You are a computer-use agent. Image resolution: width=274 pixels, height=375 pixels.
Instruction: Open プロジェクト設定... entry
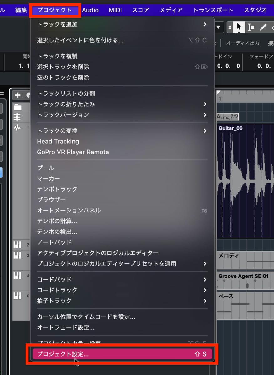click(x=122, y=354)
